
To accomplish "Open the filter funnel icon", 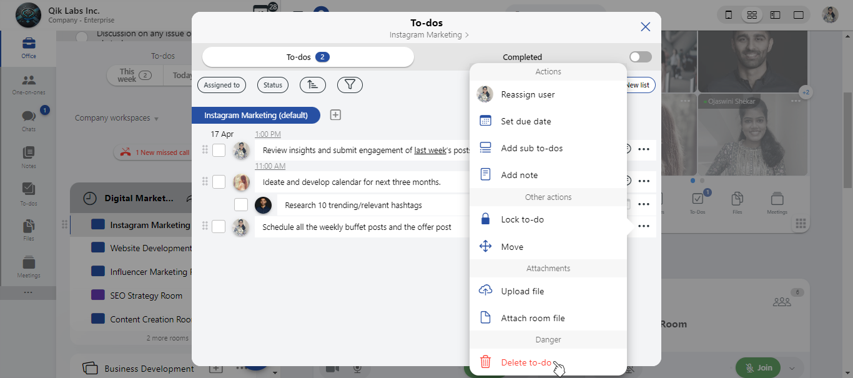I will coord(350,85).
